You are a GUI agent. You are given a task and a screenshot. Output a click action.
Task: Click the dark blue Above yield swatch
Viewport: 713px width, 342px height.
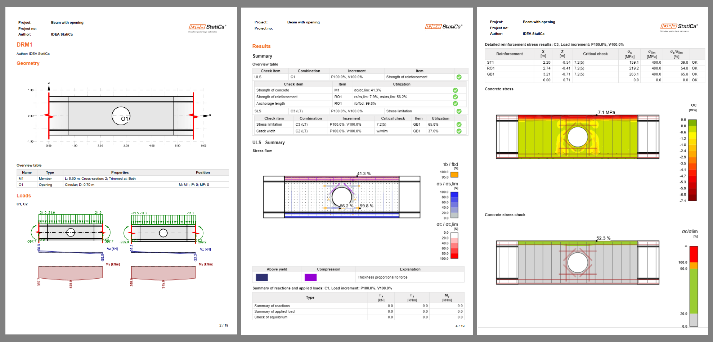click(262, 277)
